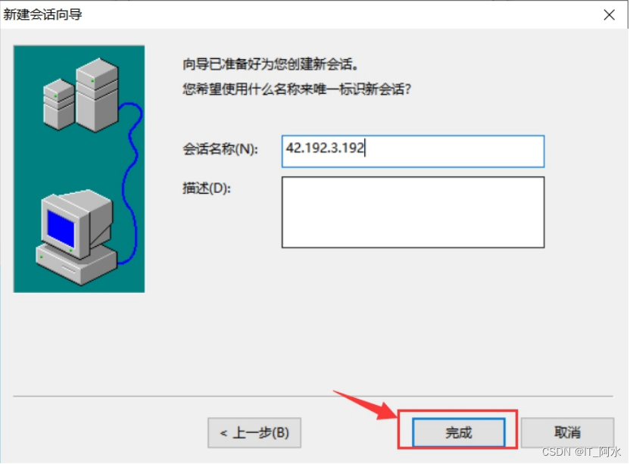The height and width of the screenshot is (464, 633).
Task: Go back with the 上一步(B) button
Action: 254,432
